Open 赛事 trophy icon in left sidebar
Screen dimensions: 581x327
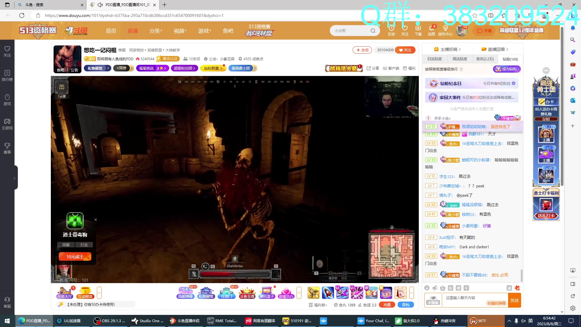[7, 148]
